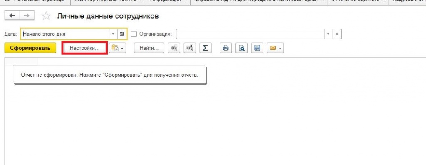Go forward with the right arrow button
The width and height of the screenshot is (426, 165).
pos(27,16)
